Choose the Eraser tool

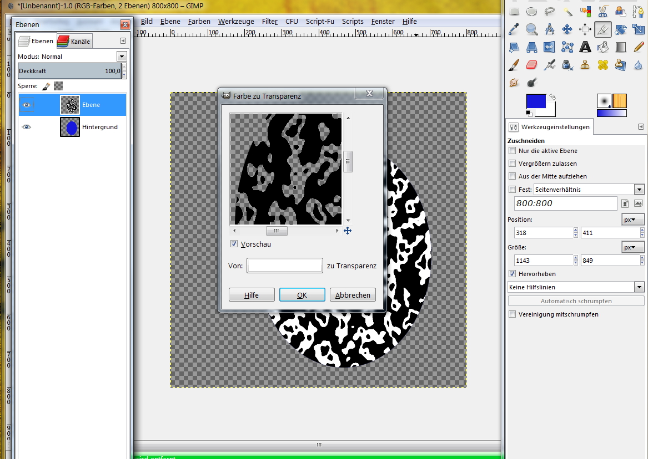(532, 65)
